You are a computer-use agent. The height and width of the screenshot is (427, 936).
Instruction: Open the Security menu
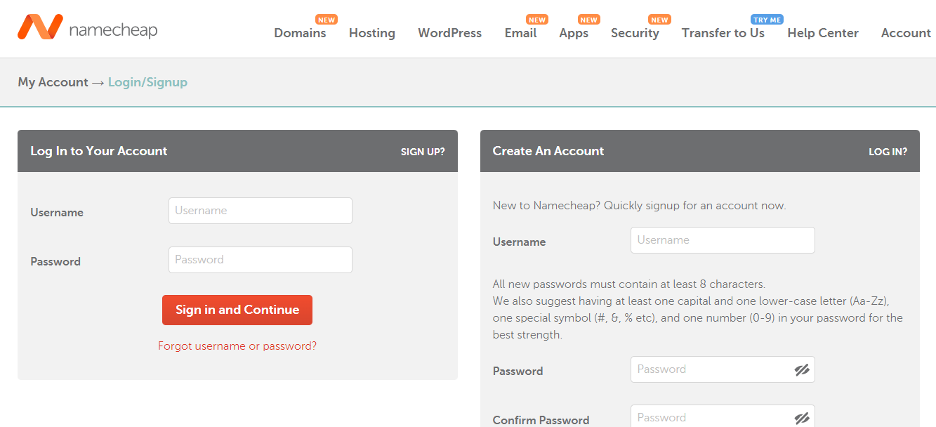tap(635, 33)
